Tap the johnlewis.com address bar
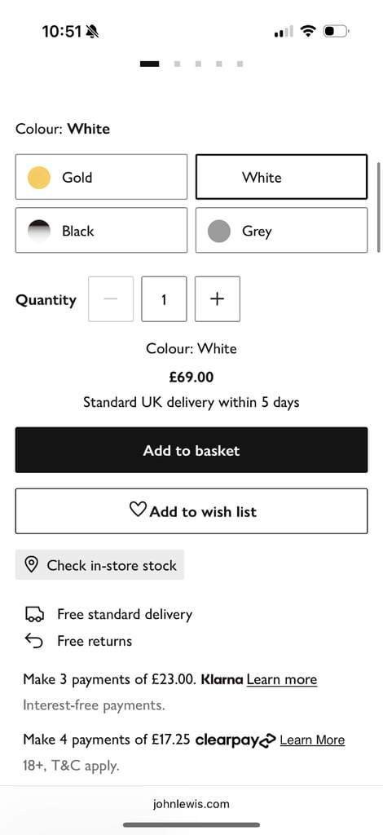383x835 pixels. pos(191,803)
